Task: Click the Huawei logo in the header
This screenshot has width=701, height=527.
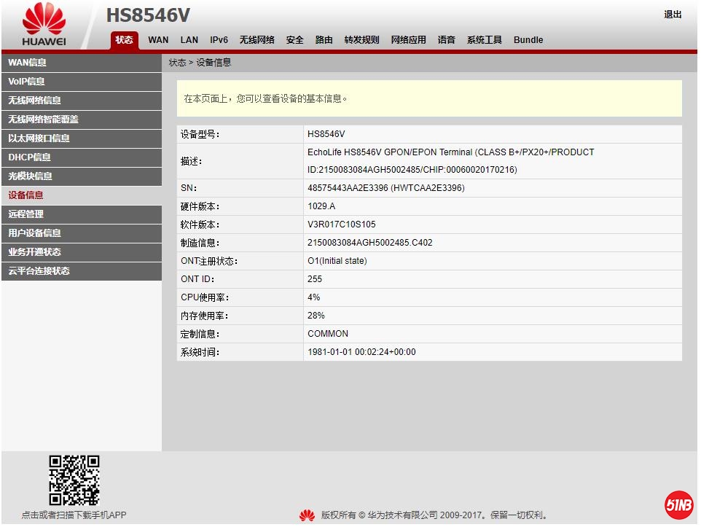Action: (44, 24)
